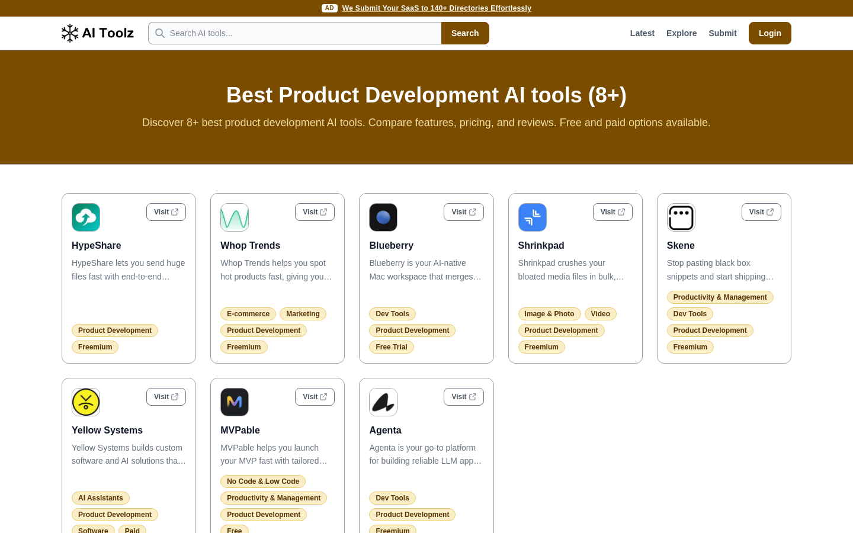This screenshot has width=853, height=533.
Task: Click the MVPable description text
Action: click(x=277, y=454)
